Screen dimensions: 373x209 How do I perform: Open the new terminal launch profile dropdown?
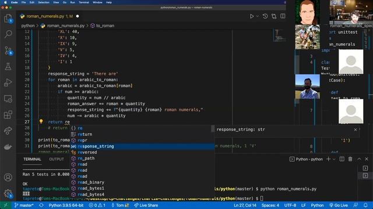point(334,159)
